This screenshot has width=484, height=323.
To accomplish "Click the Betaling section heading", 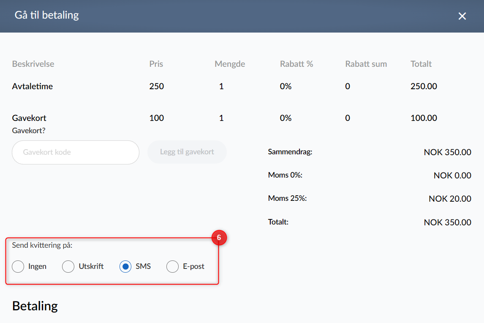I will click(x=35, y=306).
